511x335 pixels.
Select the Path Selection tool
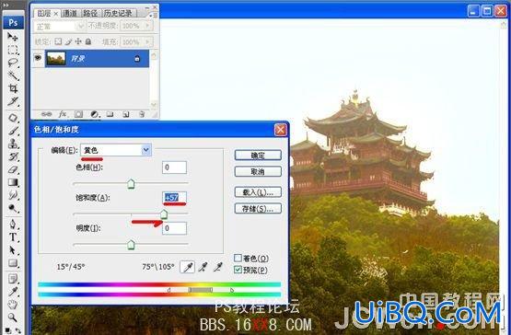pyautogui.click(x=13, y=250)
